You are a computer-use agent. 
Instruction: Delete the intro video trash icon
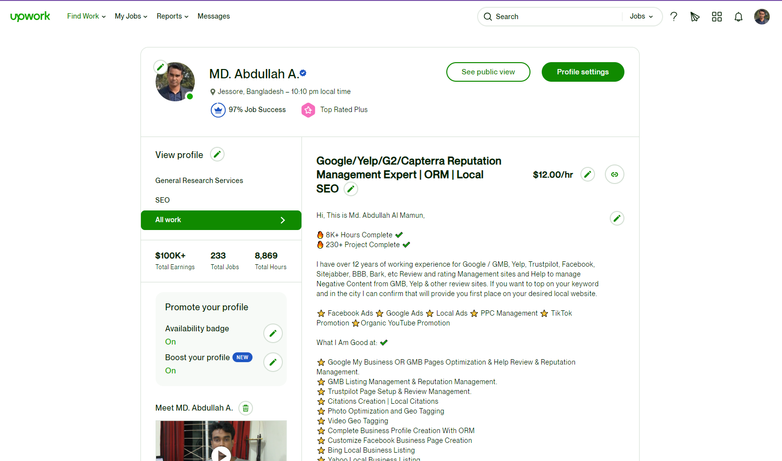[246, 408]
